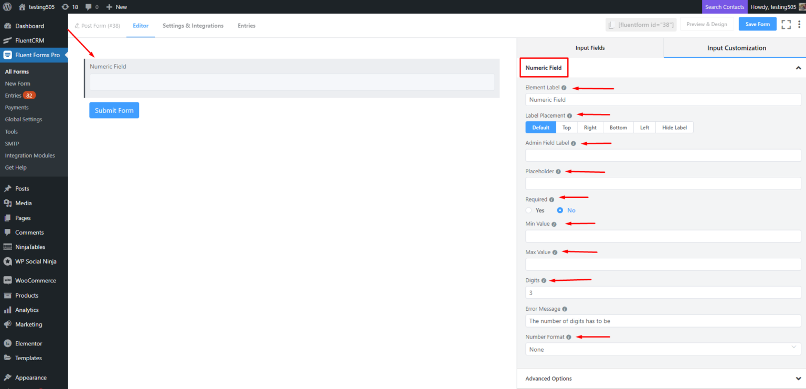
Task: Open the Number Format dropdown
Action: coord(663,349)
